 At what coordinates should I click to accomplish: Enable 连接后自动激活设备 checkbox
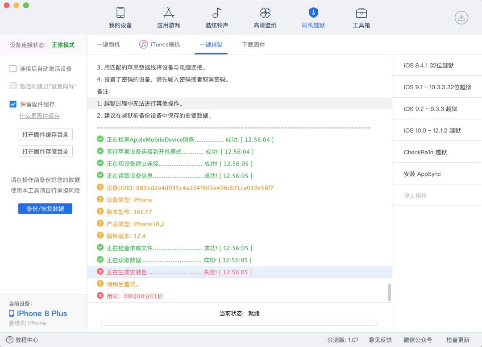pos(13,69)
